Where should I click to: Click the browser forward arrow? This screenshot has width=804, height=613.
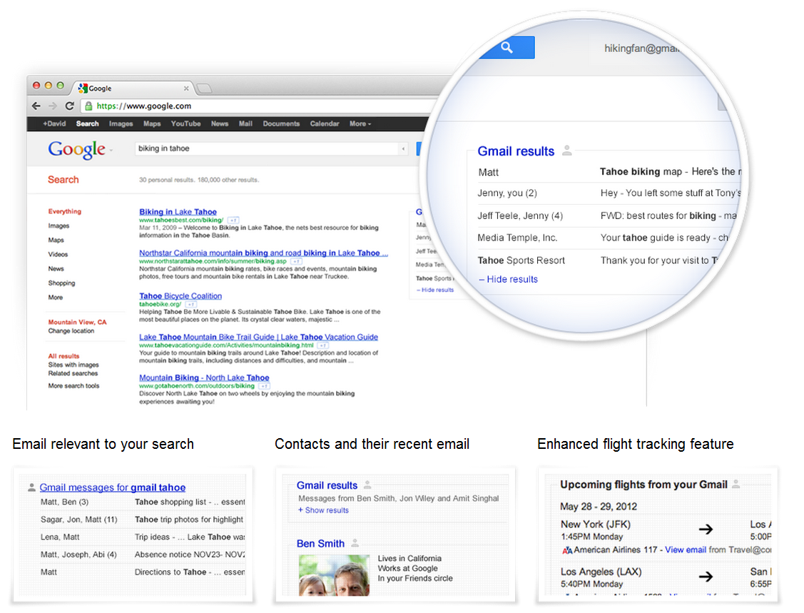(x=53, y=105)
